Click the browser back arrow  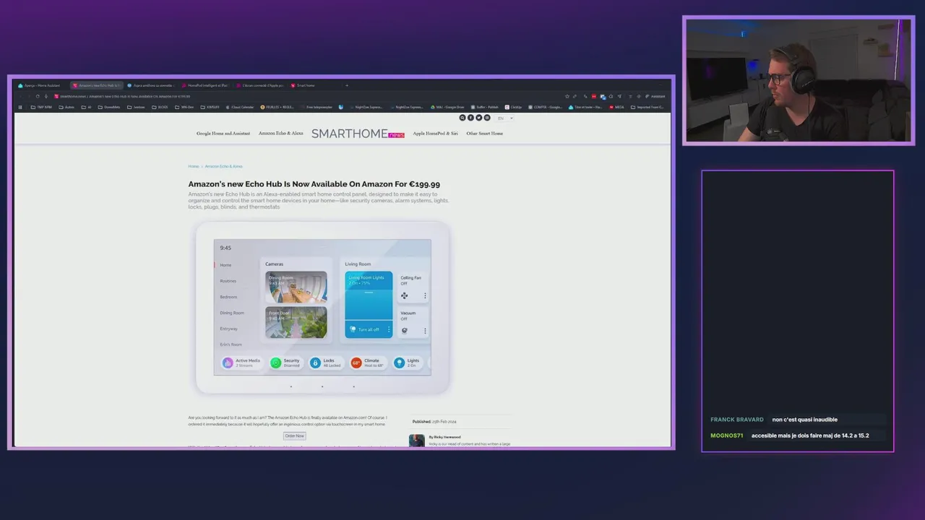point(21,96)
